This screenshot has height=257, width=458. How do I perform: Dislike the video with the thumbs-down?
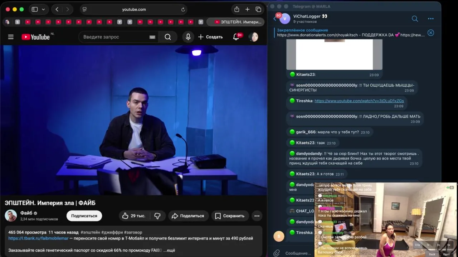(x=157, y=216)
